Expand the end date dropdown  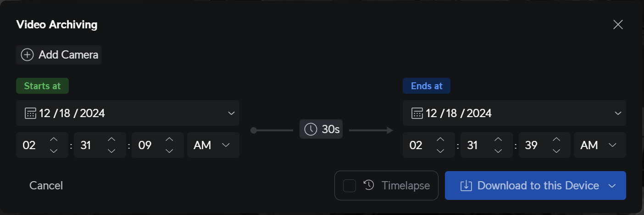[x=618, y=113]
